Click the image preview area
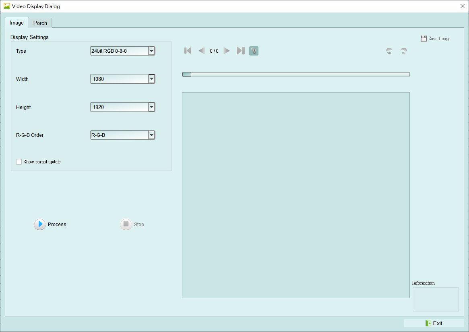 (x=296, y=195)
